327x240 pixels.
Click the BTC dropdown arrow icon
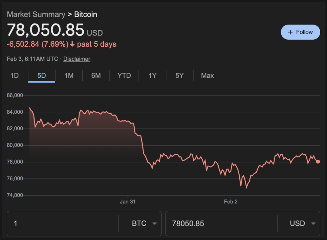[x=155, y=224]
